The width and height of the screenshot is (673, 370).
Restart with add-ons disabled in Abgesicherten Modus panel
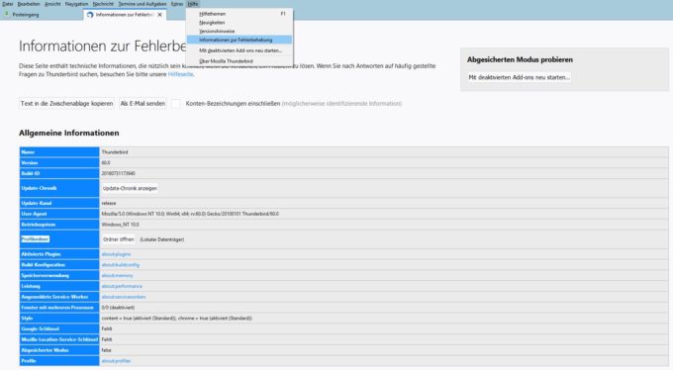(x=520, y=77)
